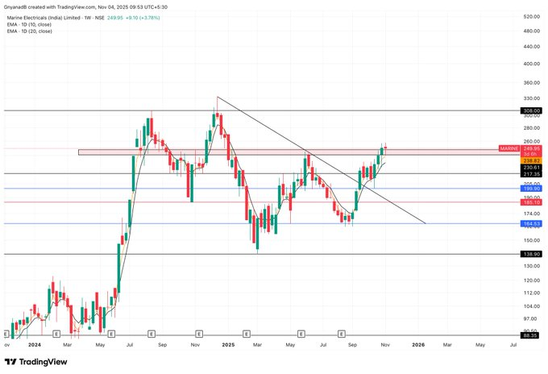Click the 330.00 price scale value
Image resolution: width=548 pixels, height=374 pixels.
coord(532,98)
